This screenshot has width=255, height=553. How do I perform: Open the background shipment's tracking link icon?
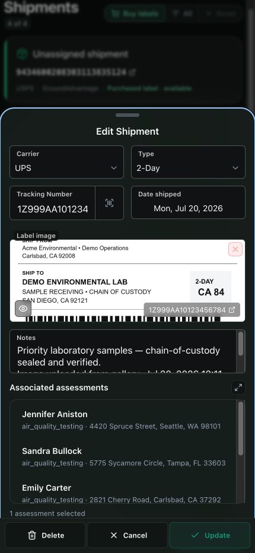(132, 72)
